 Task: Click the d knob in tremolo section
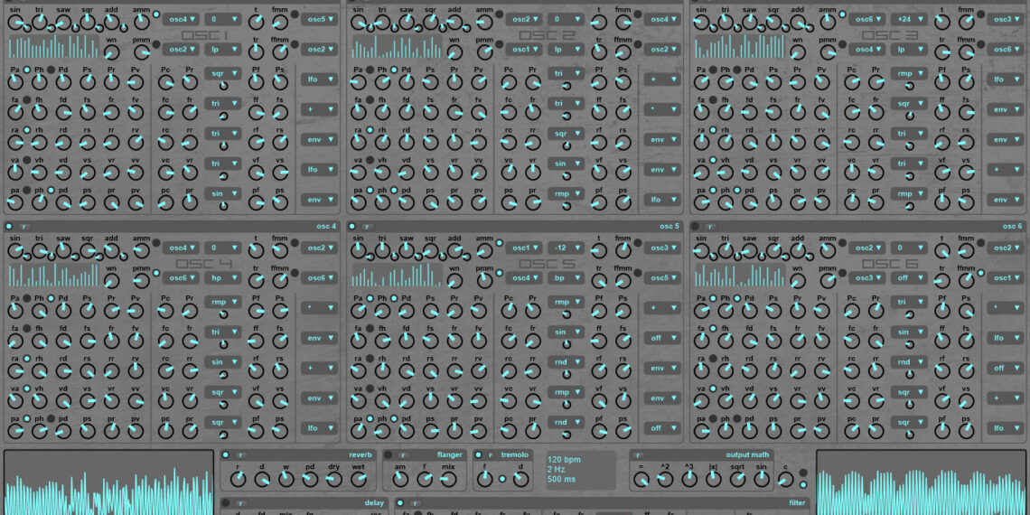(519, 478)
